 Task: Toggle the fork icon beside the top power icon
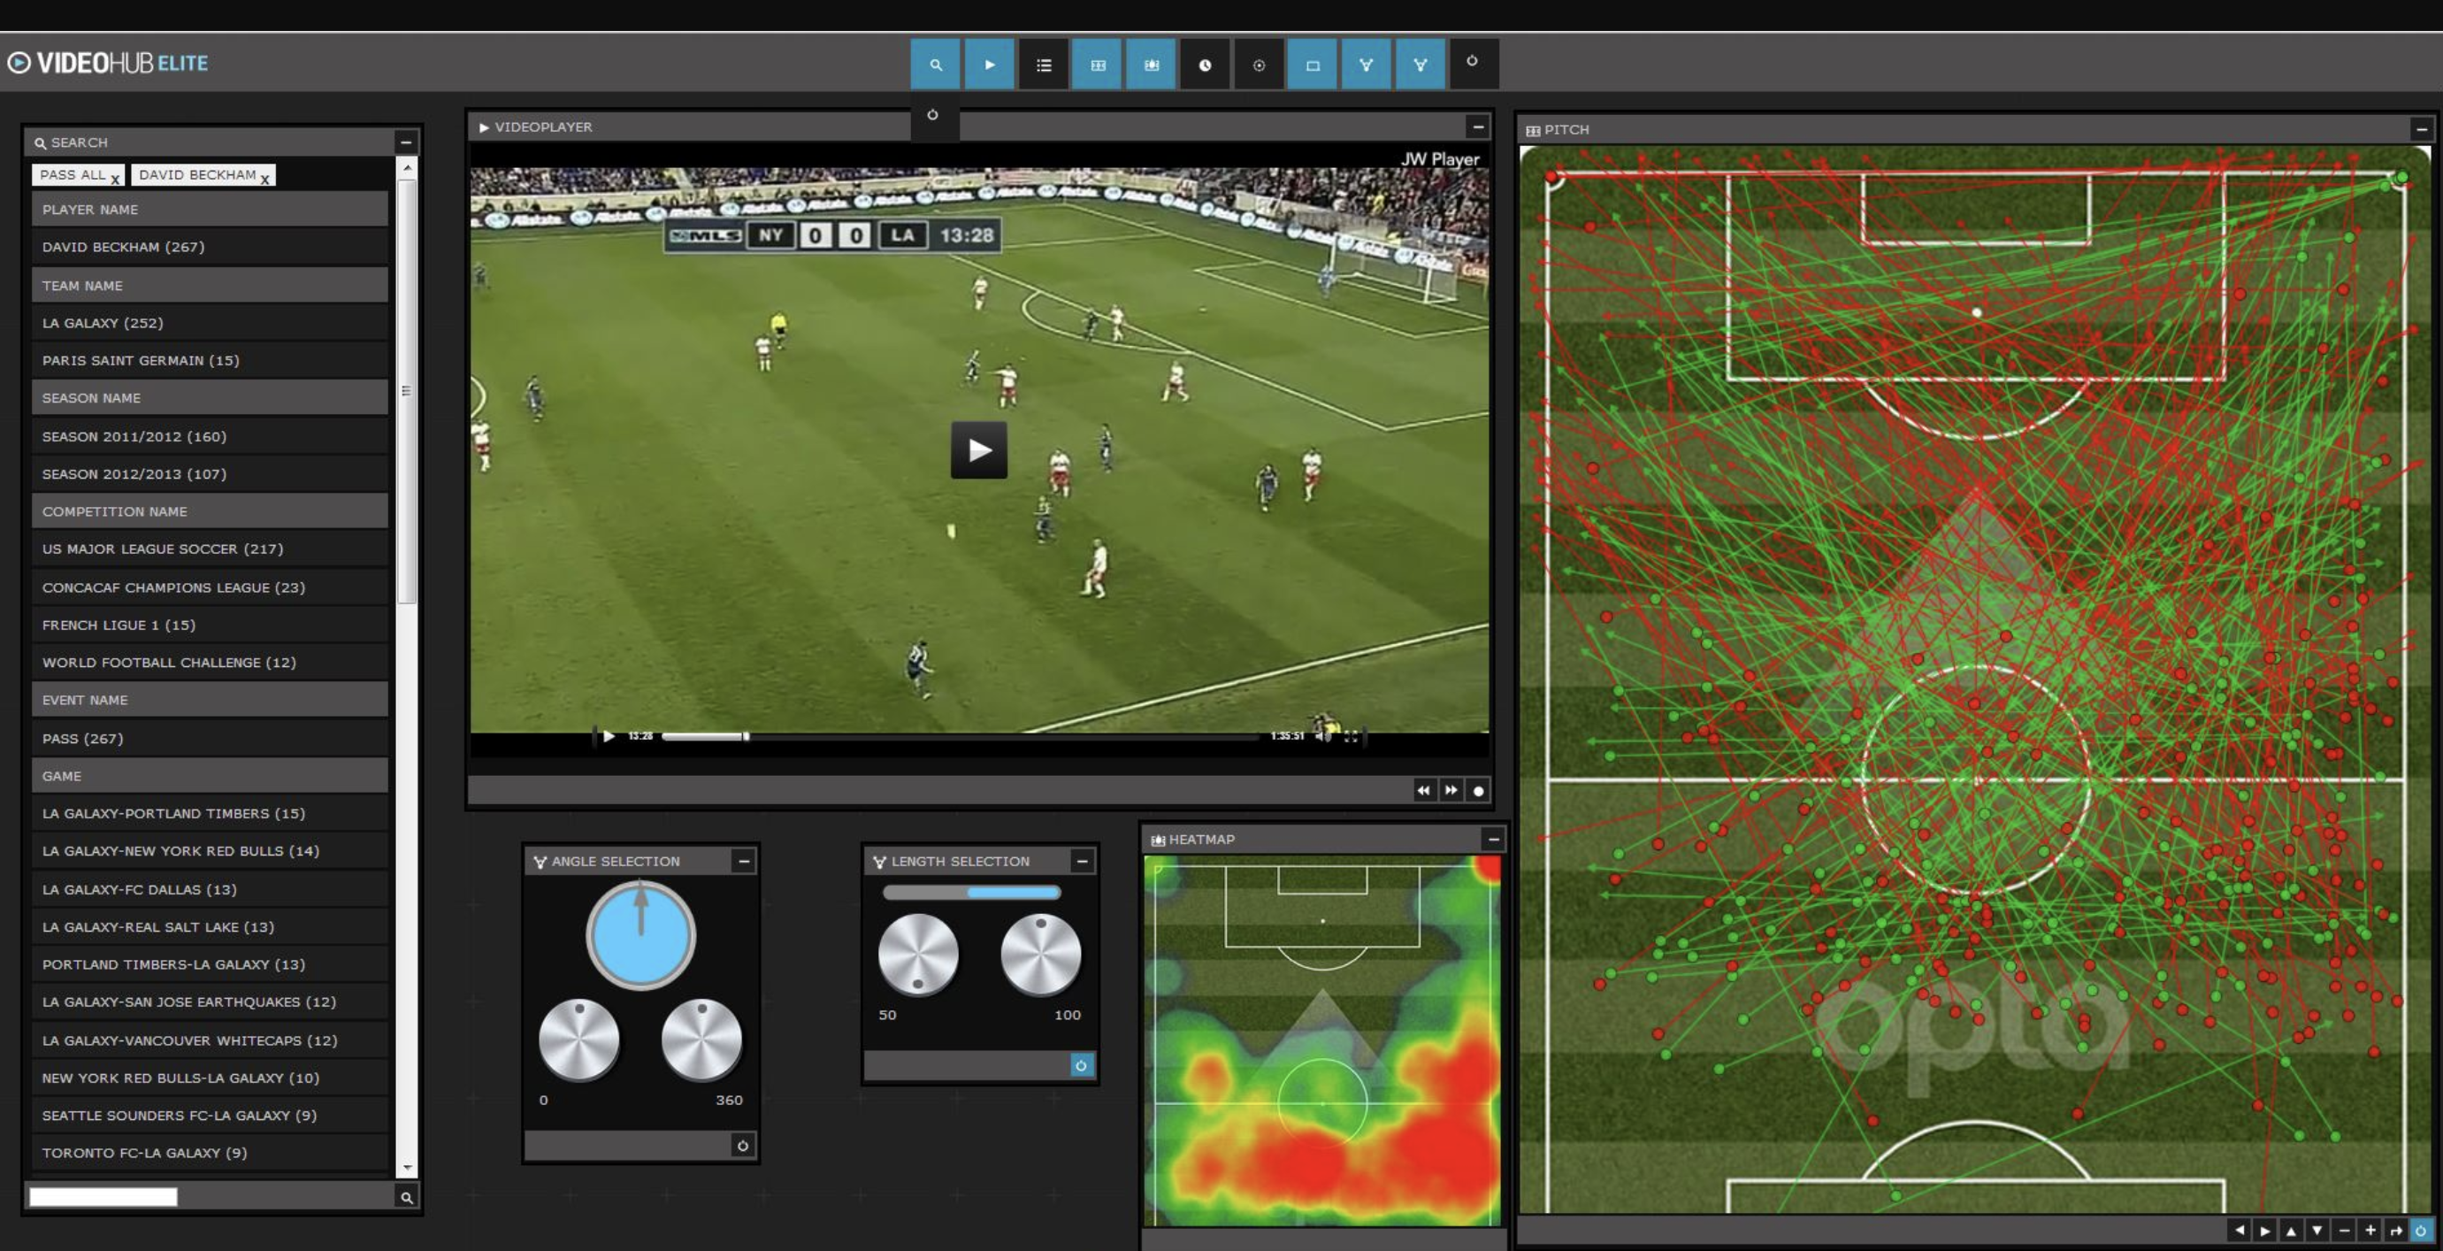(1420, 65)
